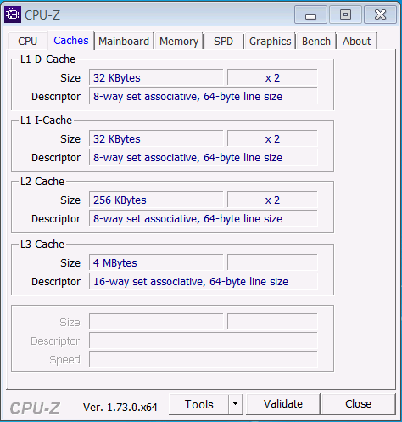This screenshot has width=402, height=422.
Task: Click the Validate button
Action: pyautogui.click(x=283, y=404)
